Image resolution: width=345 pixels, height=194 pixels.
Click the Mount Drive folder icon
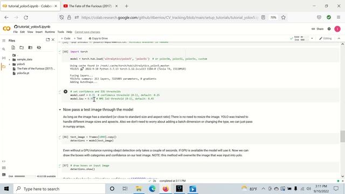click(x=30, y=47)
